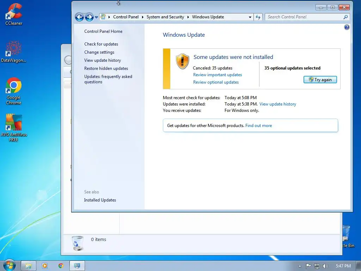Open Windows Explorer from taskbar
The image size is (361, 271).
click(x=28, y=266)
